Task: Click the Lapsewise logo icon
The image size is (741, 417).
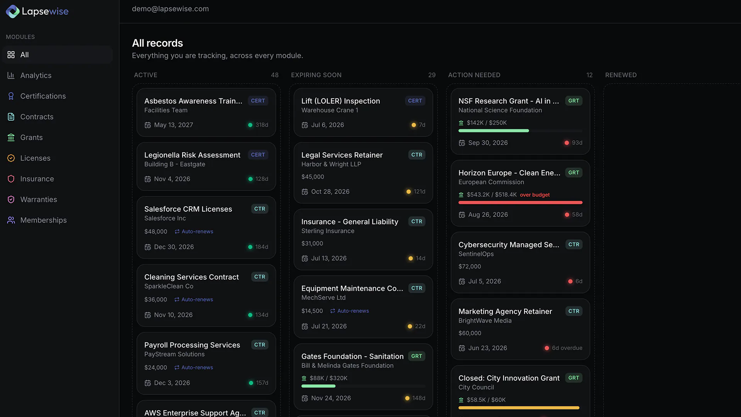Action: [x=12, y=11]
